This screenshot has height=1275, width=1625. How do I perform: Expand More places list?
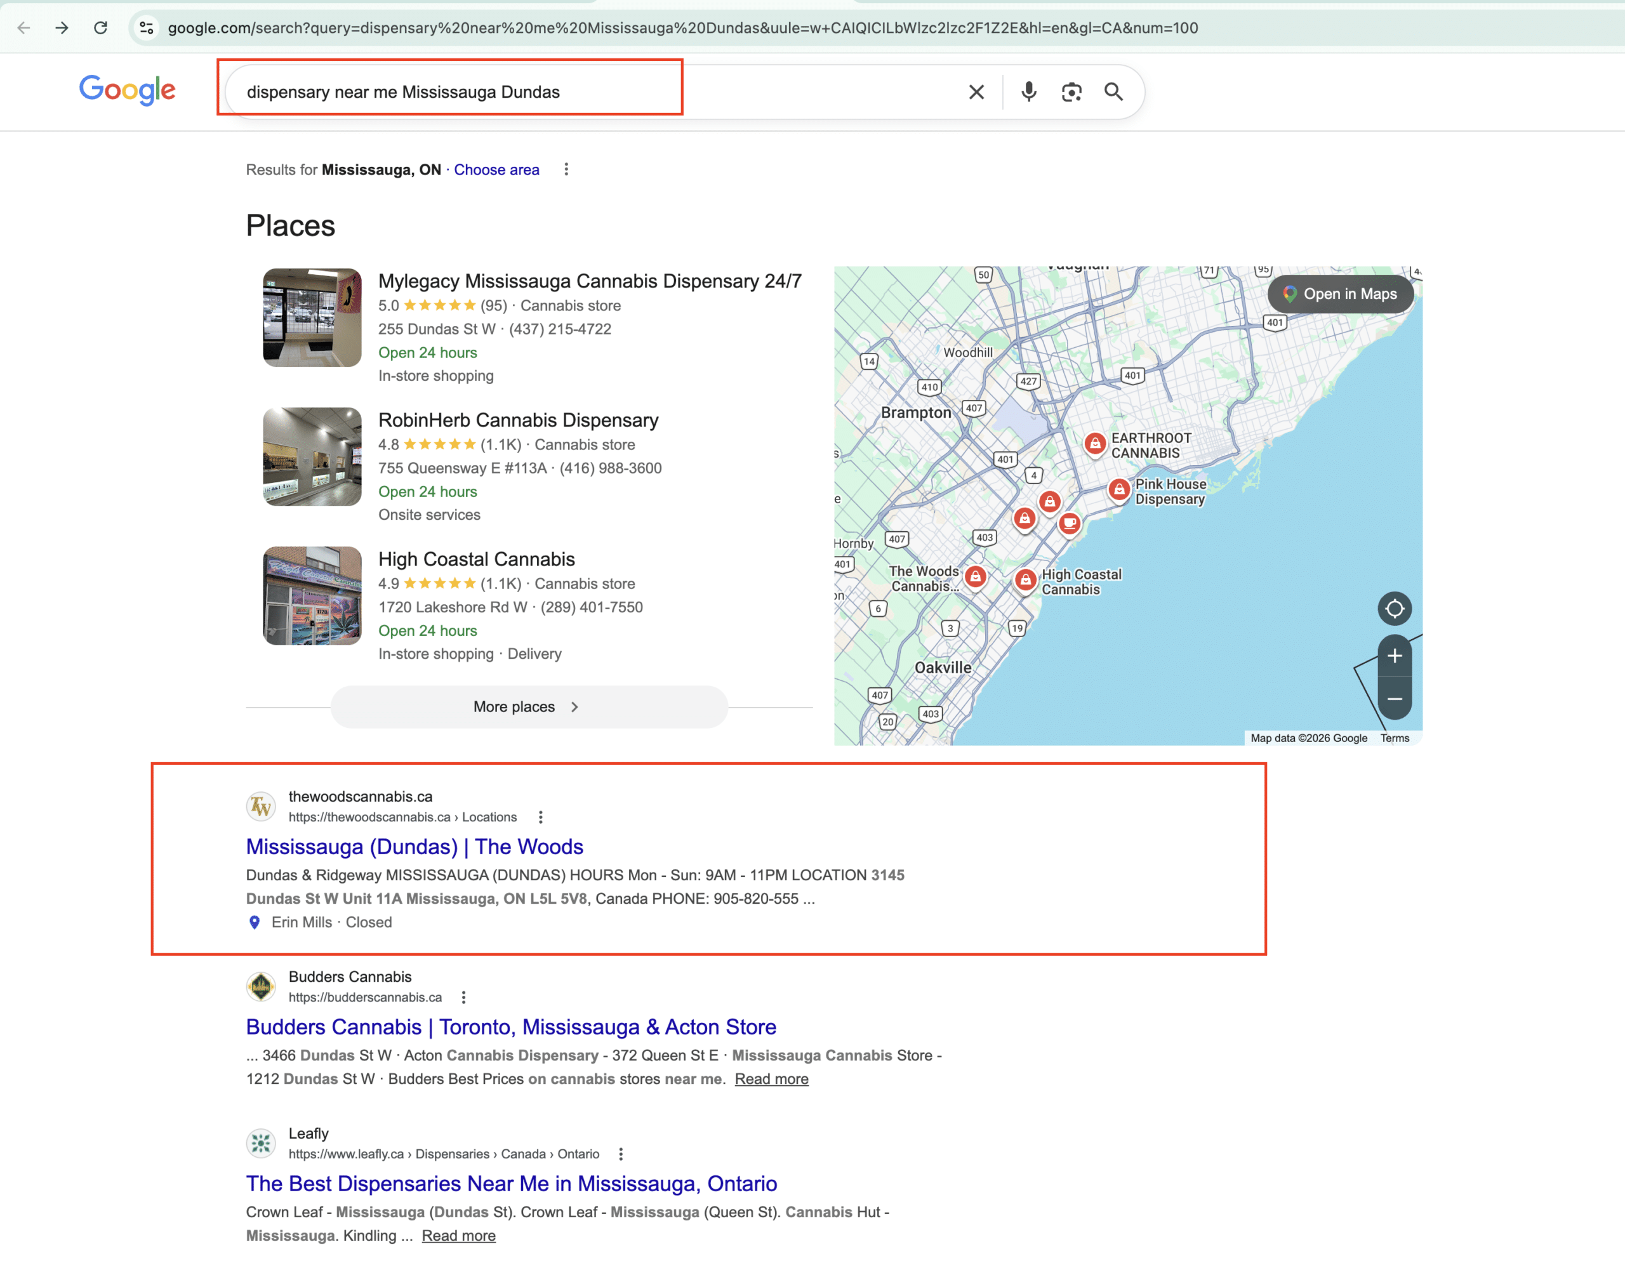[x=529, y=706]
